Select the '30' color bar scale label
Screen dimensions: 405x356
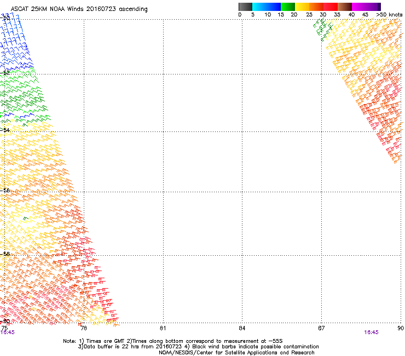(x=323, y=15)
